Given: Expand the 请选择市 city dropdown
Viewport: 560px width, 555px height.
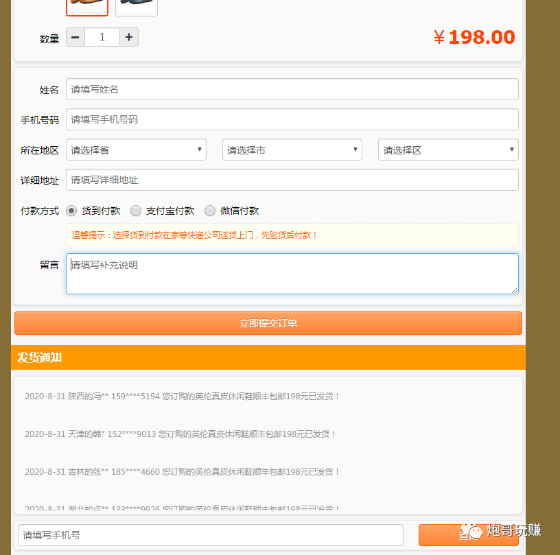Looking at the screenshot, I should point(292,150).
